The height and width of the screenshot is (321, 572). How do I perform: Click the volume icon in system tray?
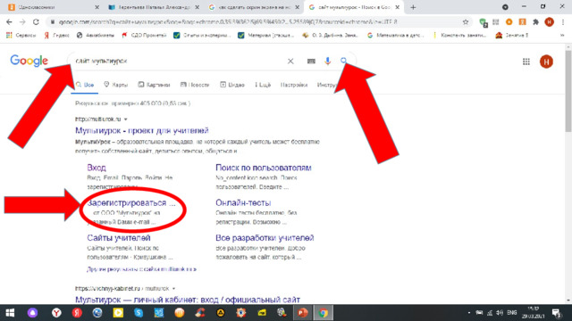point(500,313)
